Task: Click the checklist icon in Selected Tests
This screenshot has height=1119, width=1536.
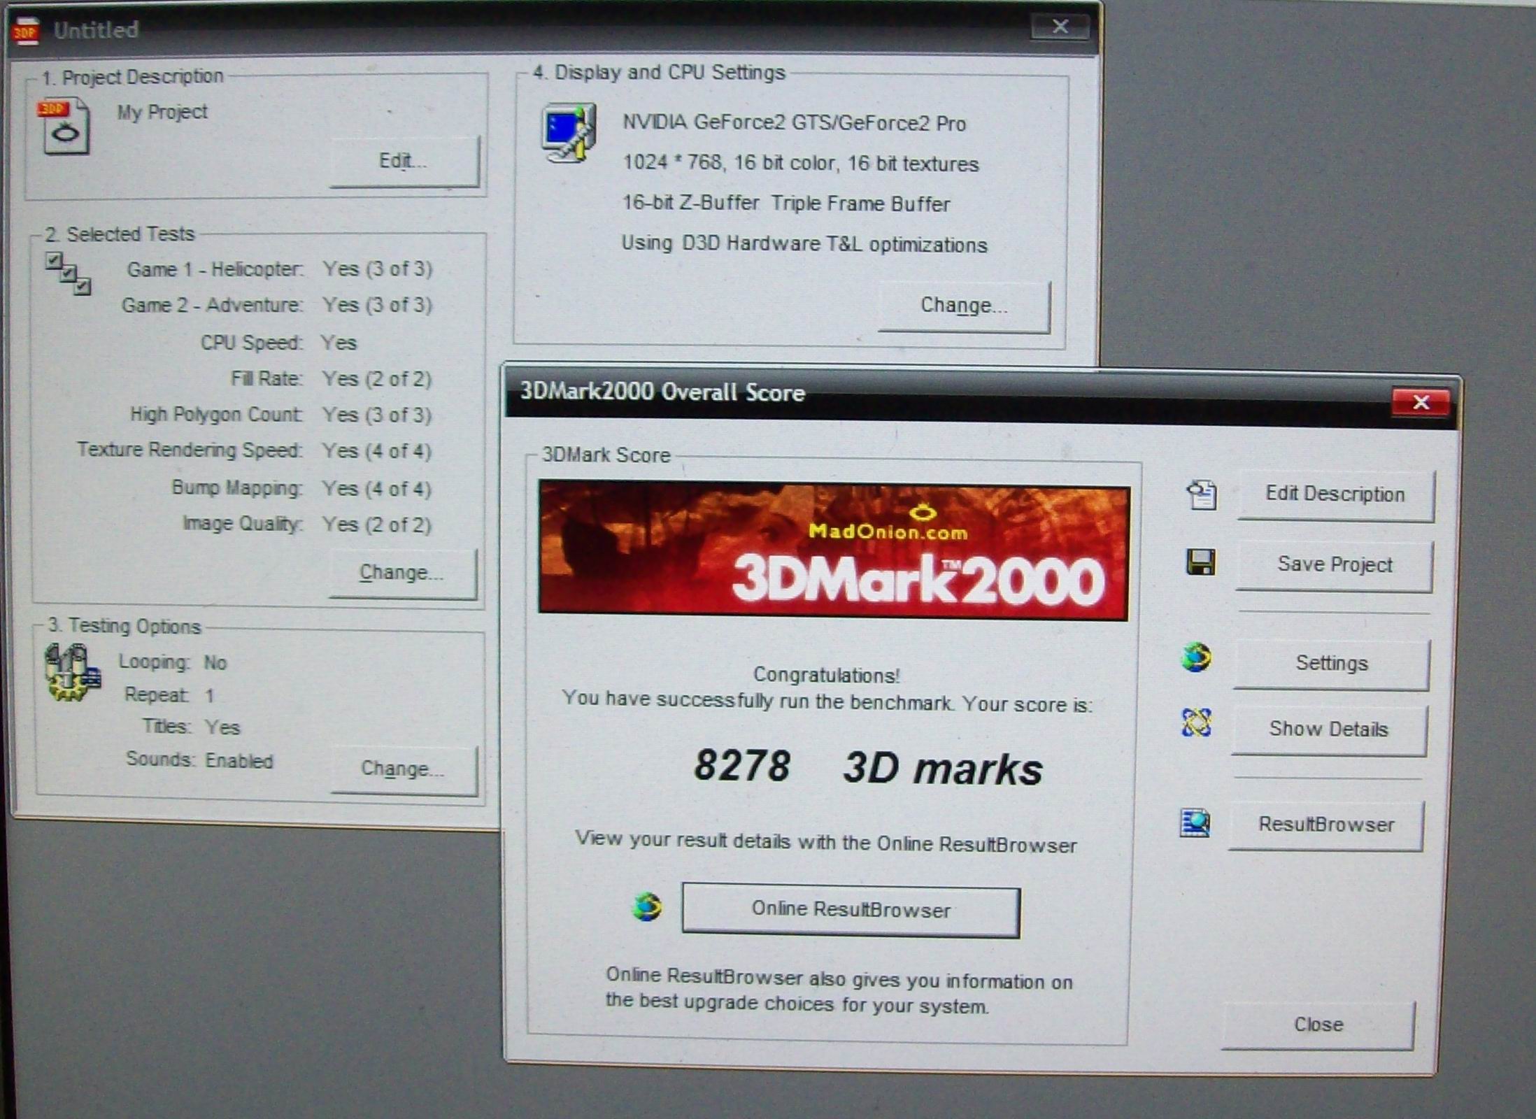Action: point(68,273)
